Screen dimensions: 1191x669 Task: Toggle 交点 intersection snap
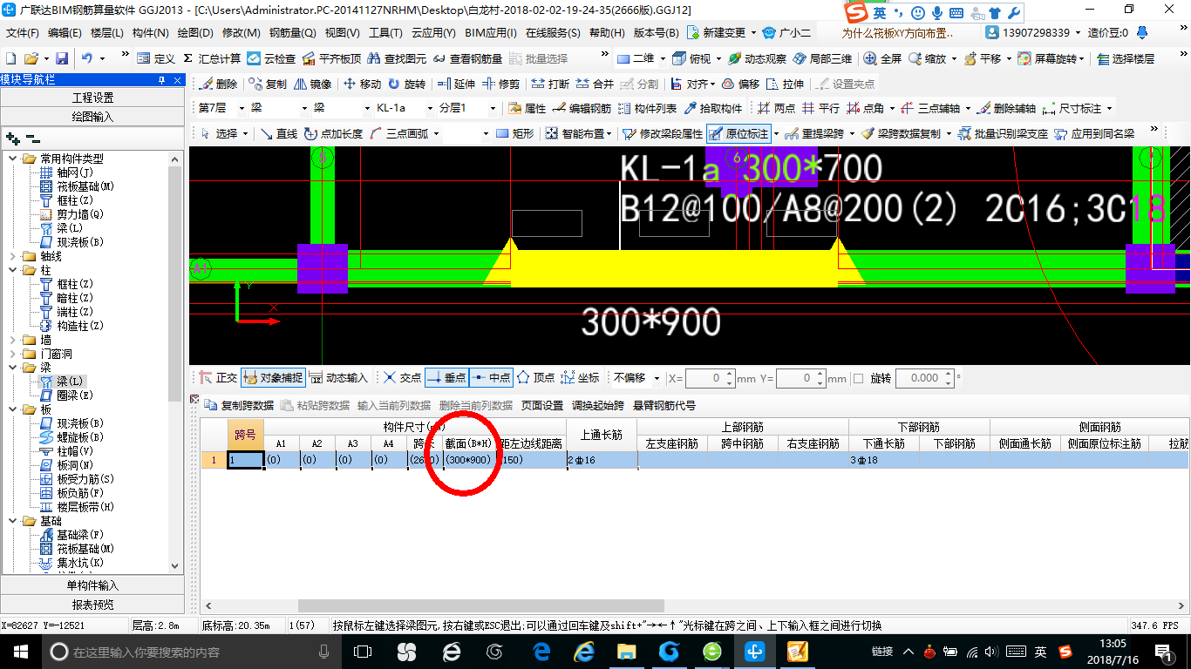coord(403,378)
